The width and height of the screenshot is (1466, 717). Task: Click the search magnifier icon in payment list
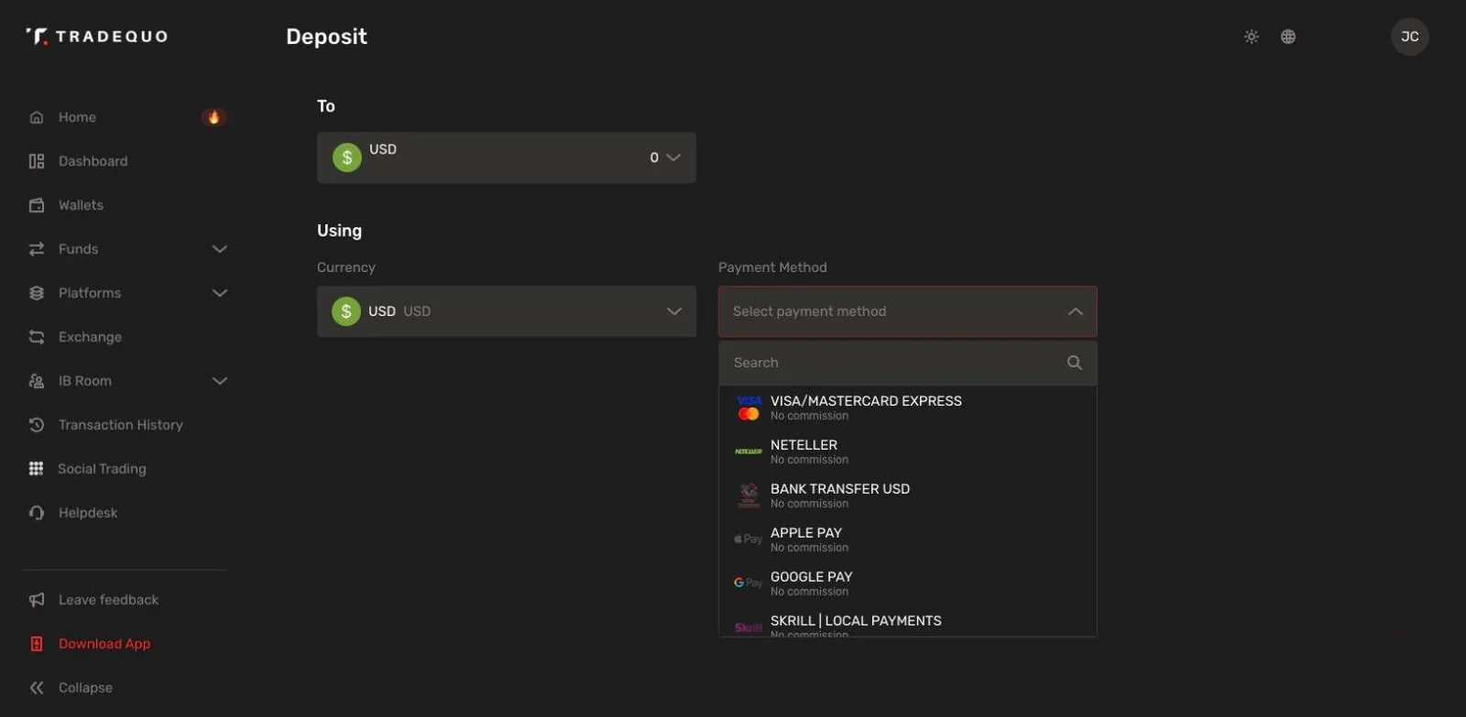pyautogui.click(x=1075, y=363)
